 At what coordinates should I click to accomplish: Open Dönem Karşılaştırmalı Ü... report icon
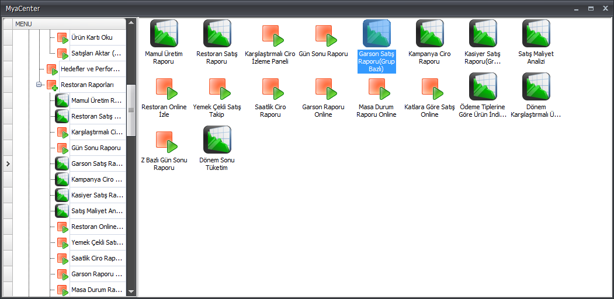click(536, 86)
